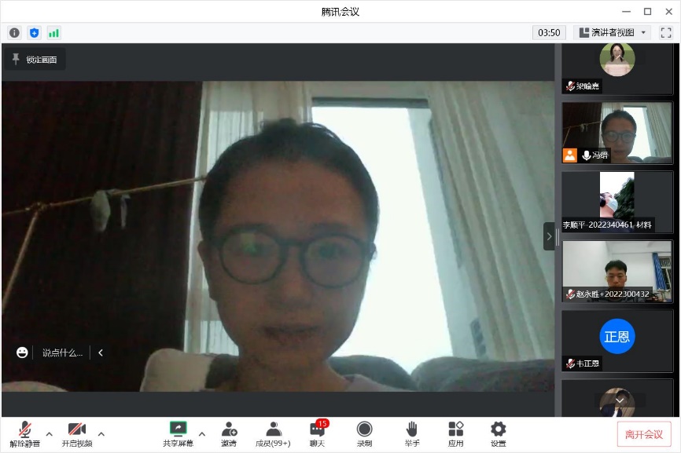Click the 离开会议 leave button

[643, 434]
